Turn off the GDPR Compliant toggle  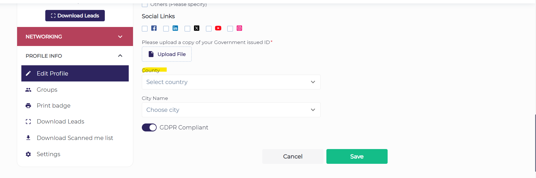point(149,127)
